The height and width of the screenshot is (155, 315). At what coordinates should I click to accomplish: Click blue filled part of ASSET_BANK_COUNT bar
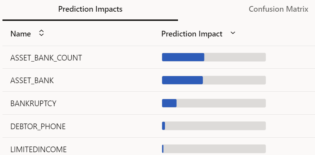(183, 57)
